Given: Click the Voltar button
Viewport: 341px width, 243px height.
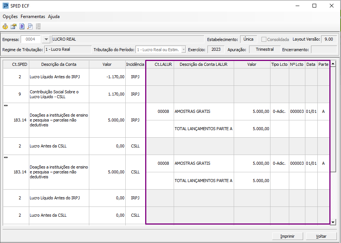Looking at the screenshot, I should [x=321, y=236].
